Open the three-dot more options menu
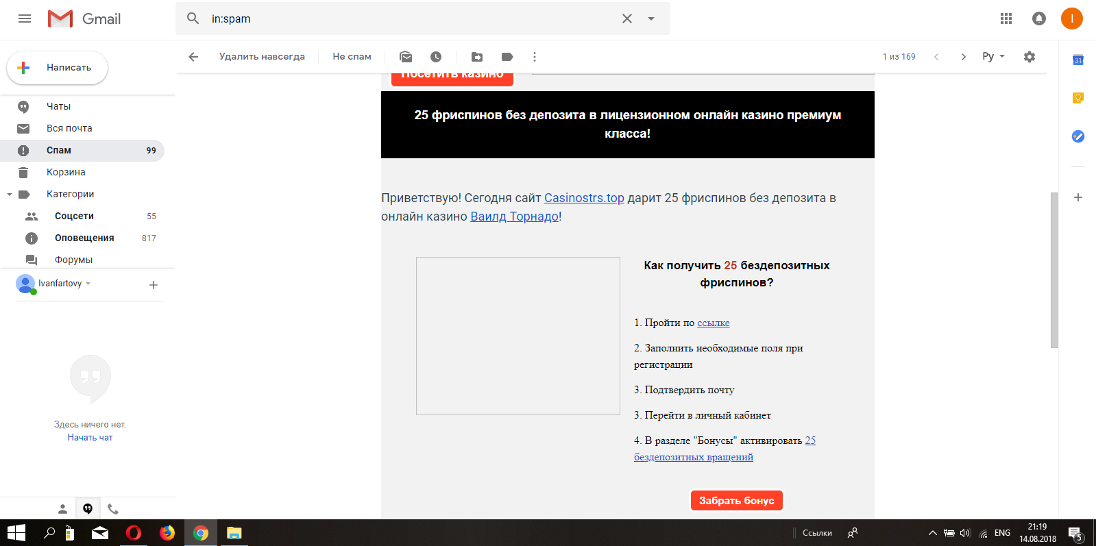 coord(535,57)
